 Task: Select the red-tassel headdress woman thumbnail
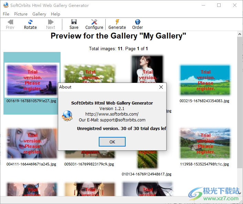click(89, 189)
